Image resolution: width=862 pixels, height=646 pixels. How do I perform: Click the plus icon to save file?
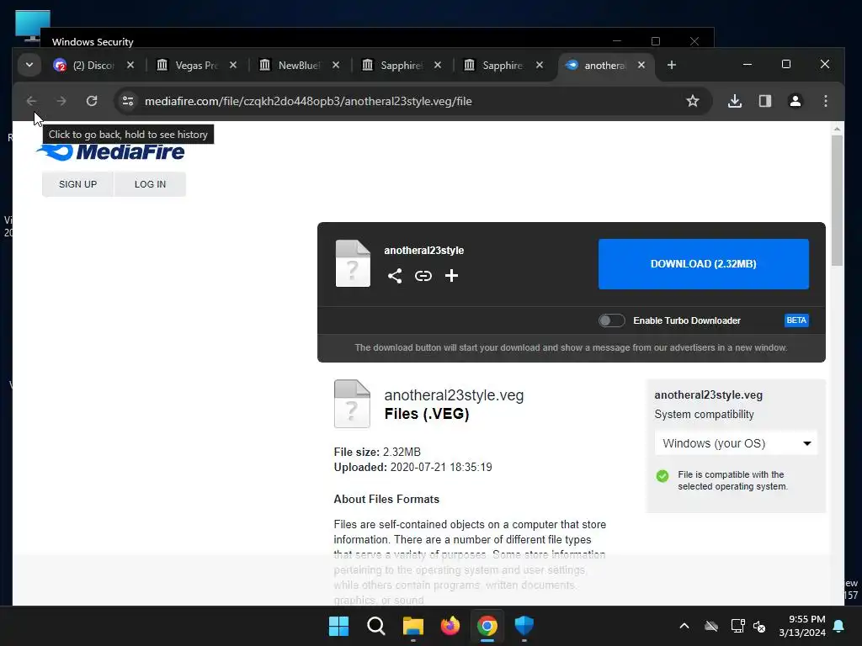click(x=451, y=276)
